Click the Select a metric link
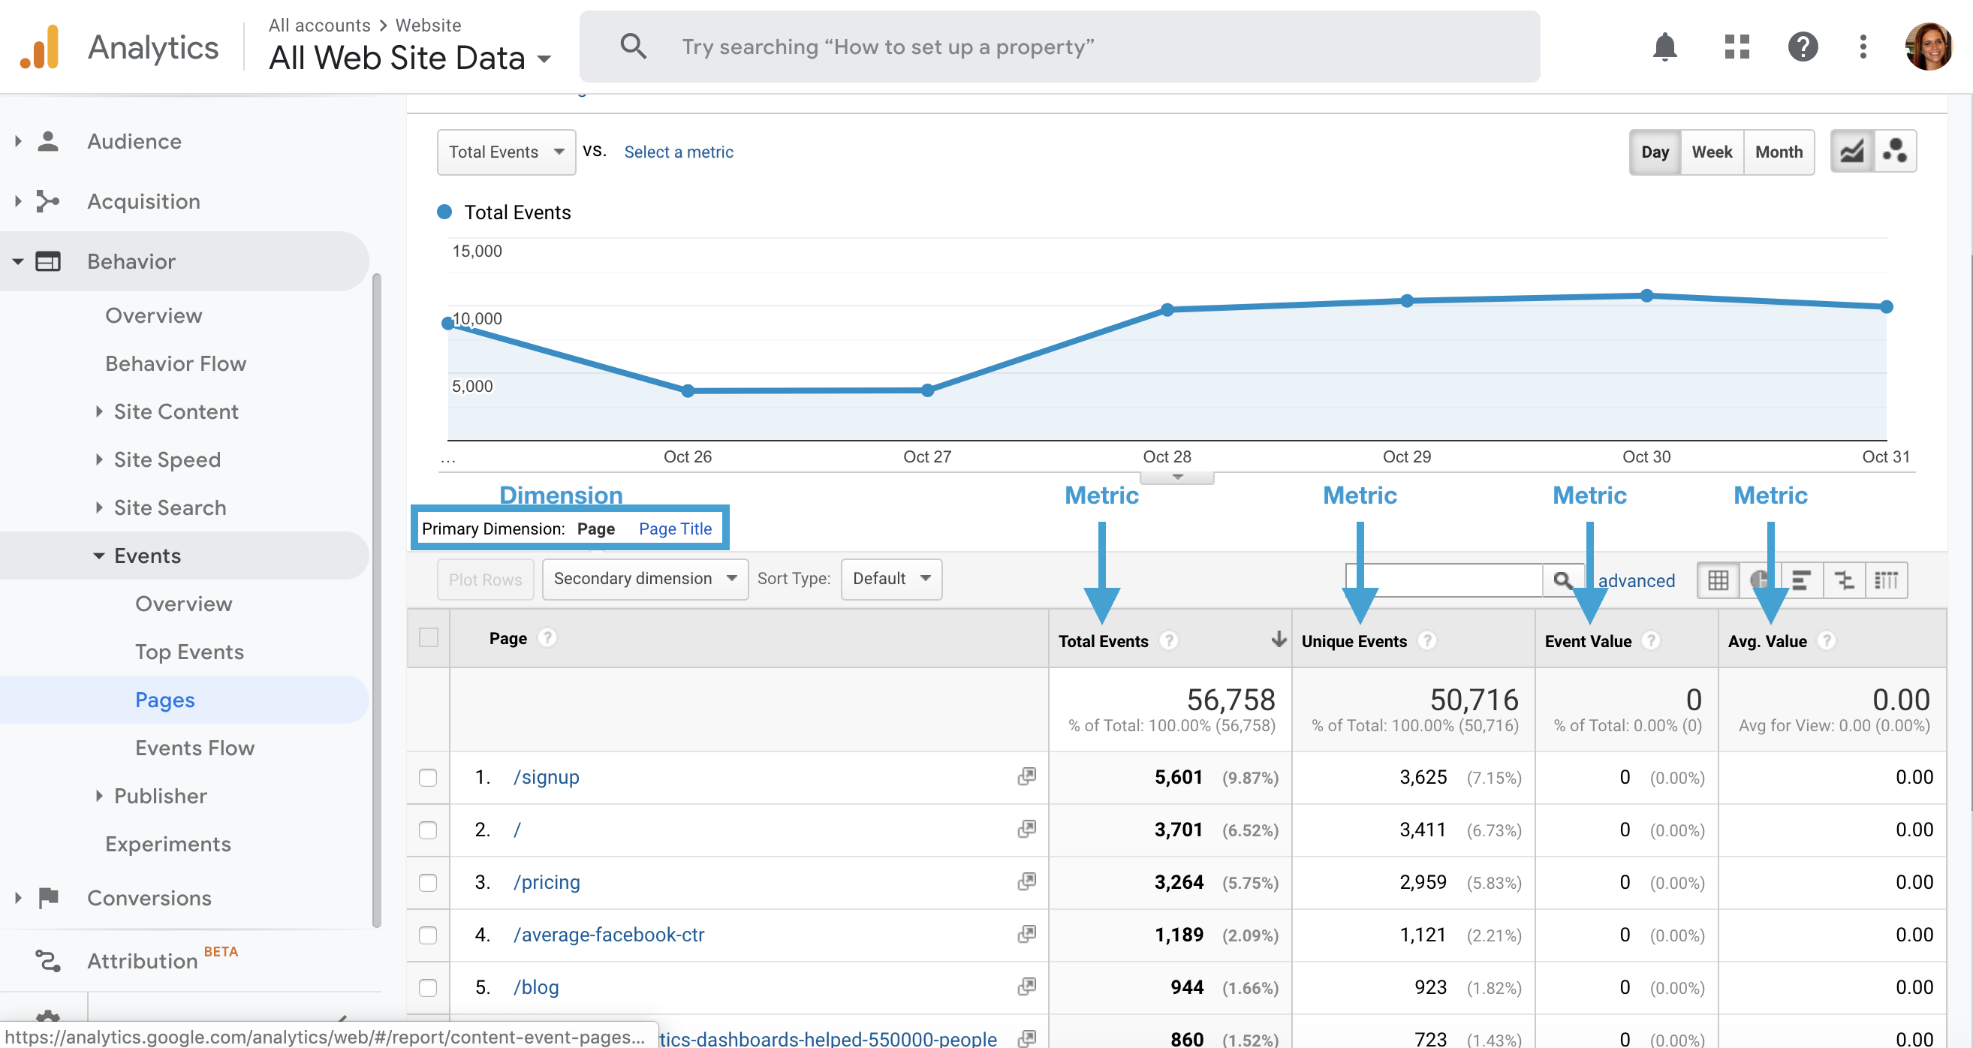This screenshot has width=1973, height=1048. click(678, 152)
